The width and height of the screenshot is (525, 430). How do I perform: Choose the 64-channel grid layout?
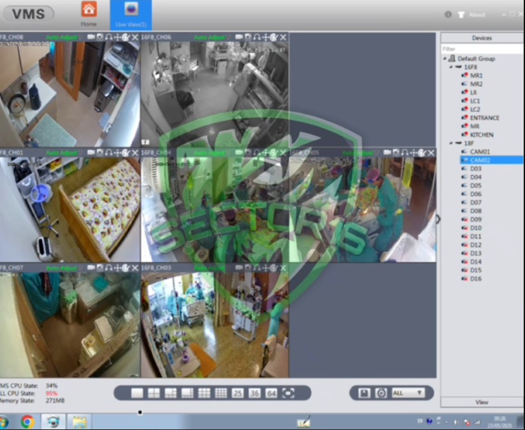click(271, 393)
